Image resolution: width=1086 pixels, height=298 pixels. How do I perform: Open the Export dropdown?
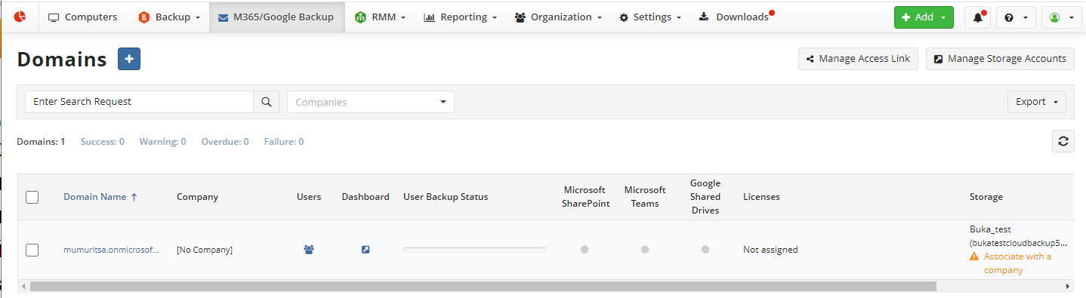[1036, 102]
